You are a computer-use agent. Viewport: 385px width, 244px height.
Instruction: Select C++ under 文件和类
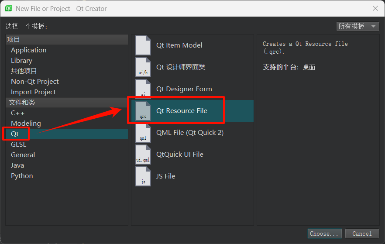[18, 113]
